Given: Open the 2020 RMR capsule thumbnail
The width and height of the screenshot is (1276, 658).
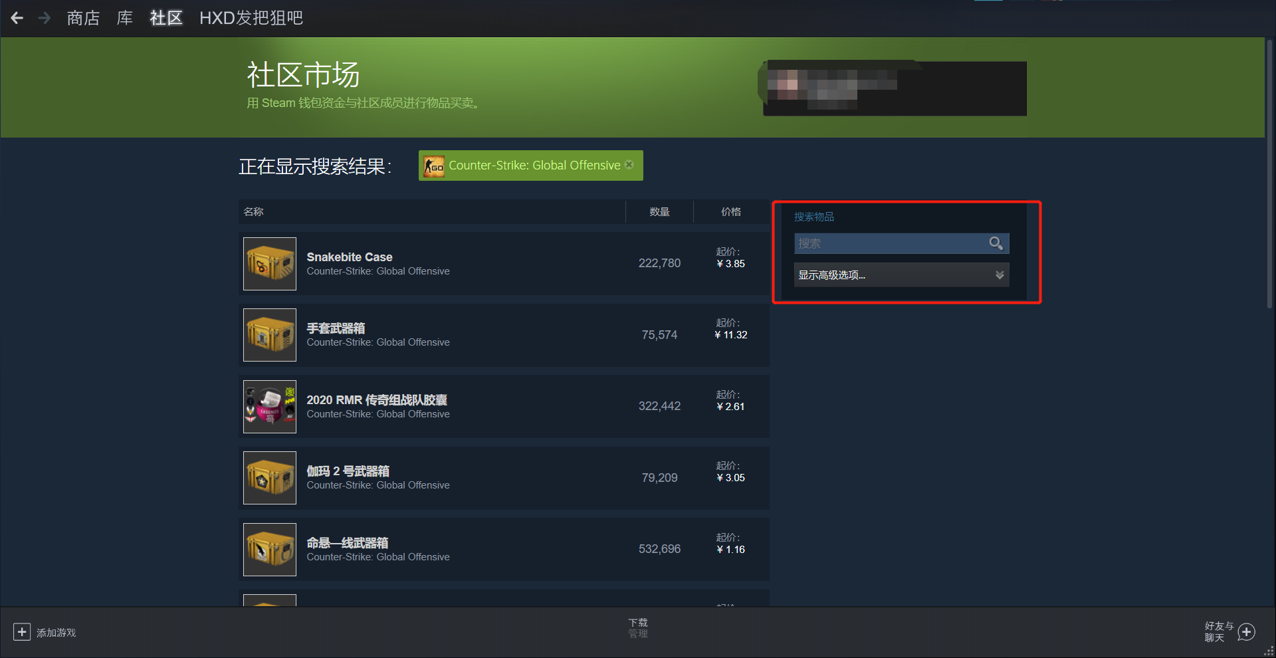Looking at the screenshot, I should [x=270, y=407].
